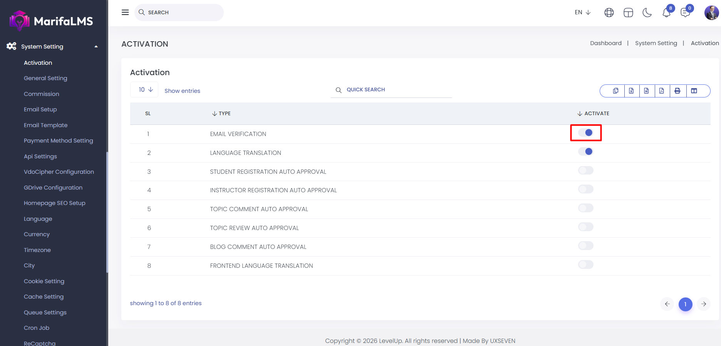Switch to dark mode moon icon

pyautogui.click(x=647, y=13)
